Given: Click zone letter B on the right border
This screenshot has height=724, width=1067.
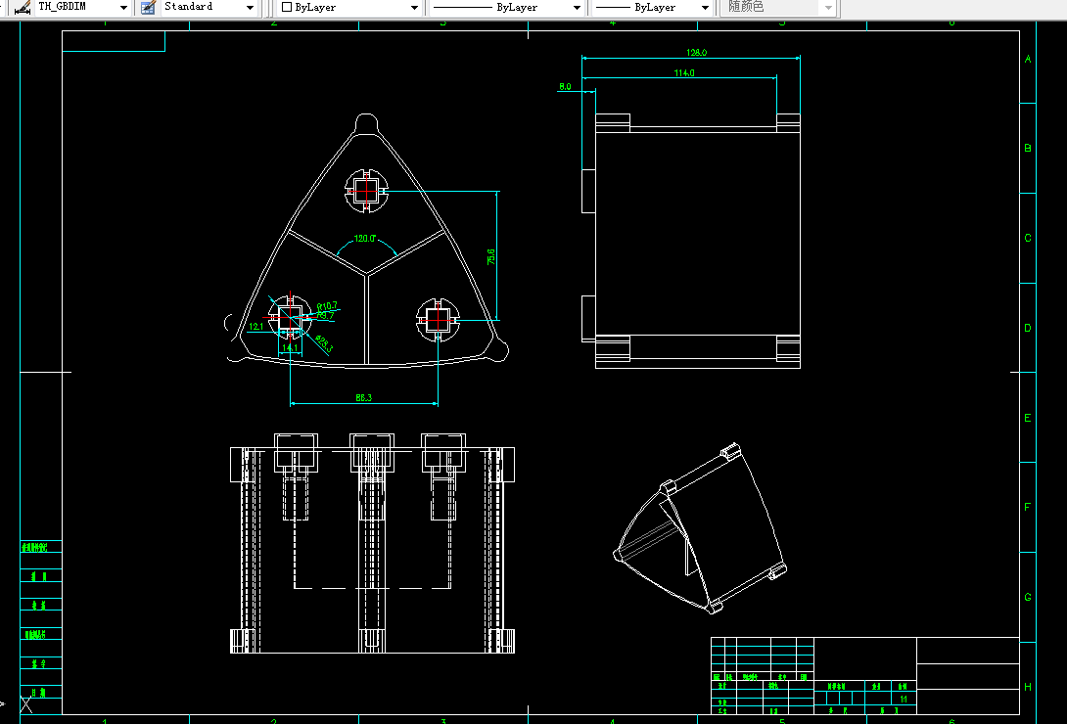Looking at the screenshot, I should (1028, 148).
